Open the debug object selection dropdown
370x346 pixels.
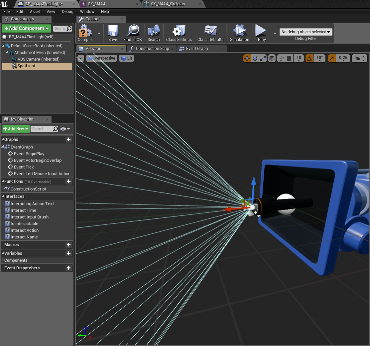[306, 32]
